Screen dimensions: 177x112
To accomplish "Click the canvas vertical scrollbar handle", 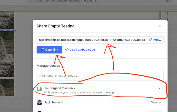I will (161, 15).
